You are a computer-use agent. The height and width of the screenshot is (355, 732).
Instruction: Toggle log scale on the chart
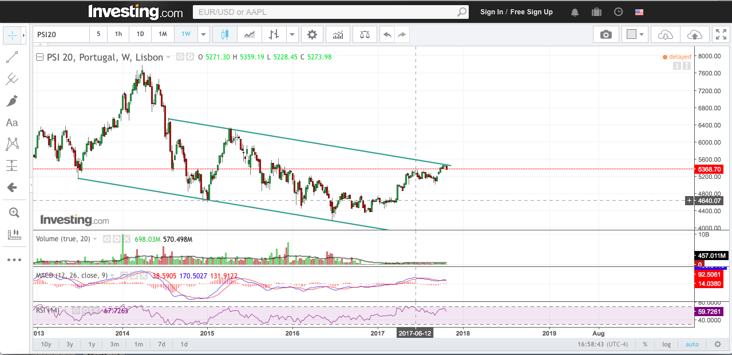coord(666,344)
